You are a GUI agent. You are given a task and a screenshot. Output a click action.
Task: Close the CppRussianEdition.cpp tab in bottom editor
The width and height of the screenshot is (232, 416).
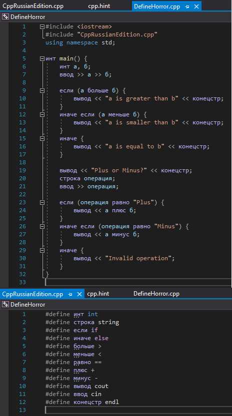coord(79,294)
